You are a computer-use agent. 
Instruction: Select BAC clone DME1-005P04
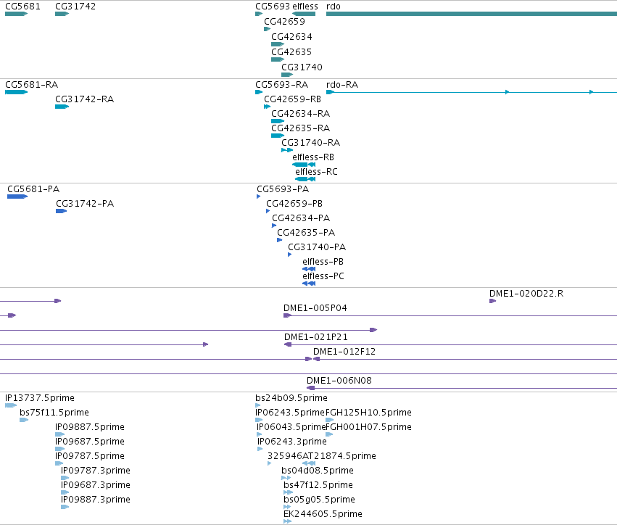click(x=315, y=308)
